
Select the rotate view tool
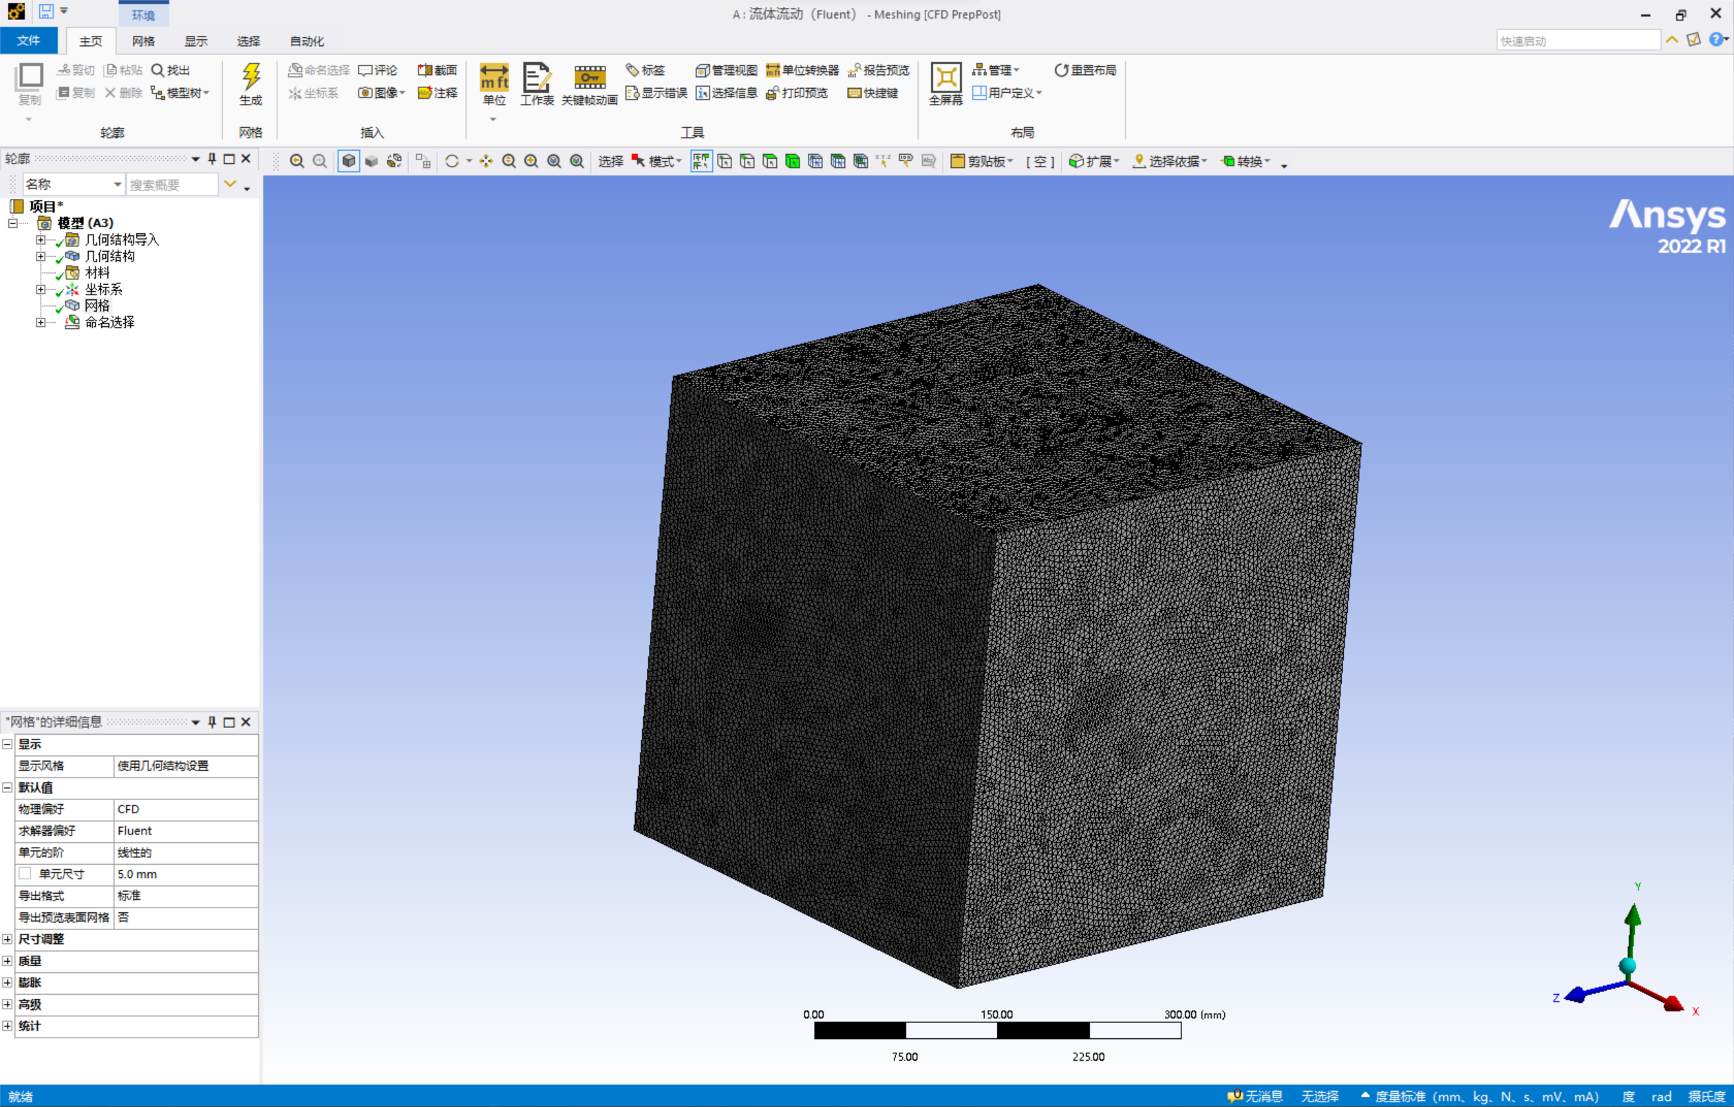tap(452, 161)
